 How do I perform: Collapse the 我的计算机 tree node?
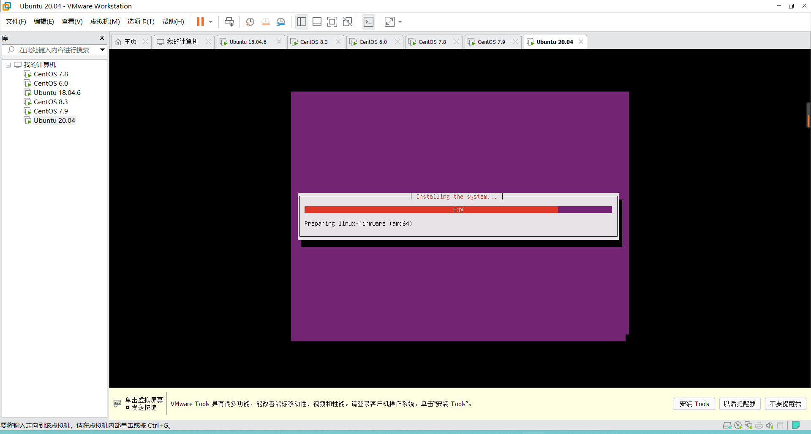(x=8, y=65)
